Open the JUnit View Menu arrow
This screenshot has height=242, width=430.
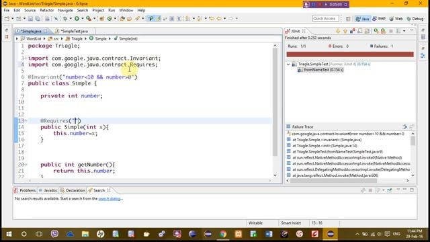(x=412, y=31)
